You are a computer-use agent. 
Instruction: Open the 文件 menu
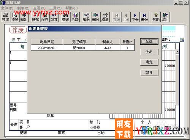pyautogui.click(x=7, y=8)
